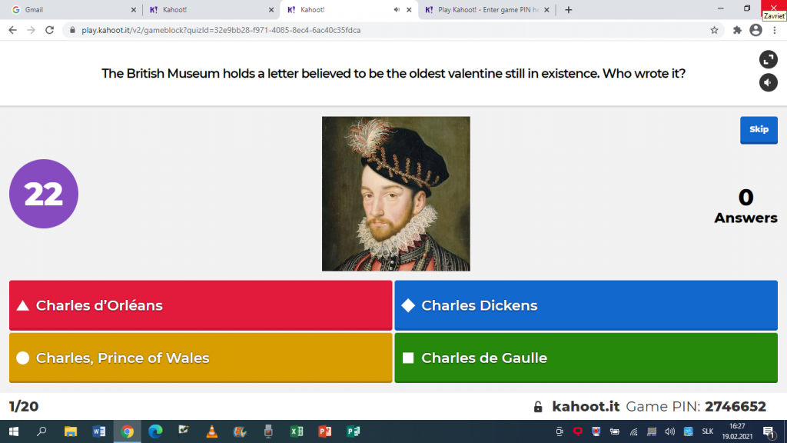This screenshot has width=787, height=443.
Task: Open File Explorer from the taskbar
Action: [x=70, y=431]
